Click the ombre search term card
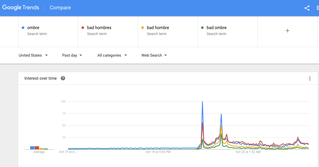The width and height of the screenshot is (319, 167). click(48, 30)
